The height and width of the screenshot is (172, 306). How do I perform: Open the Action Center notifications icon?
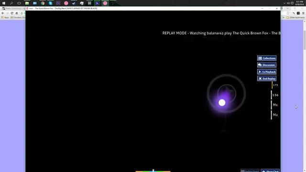[292, 3]
